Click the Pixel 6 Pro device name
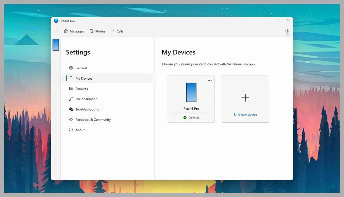This screenshot has height=197, width=344. pyautogui.click(x=191, y=109)
